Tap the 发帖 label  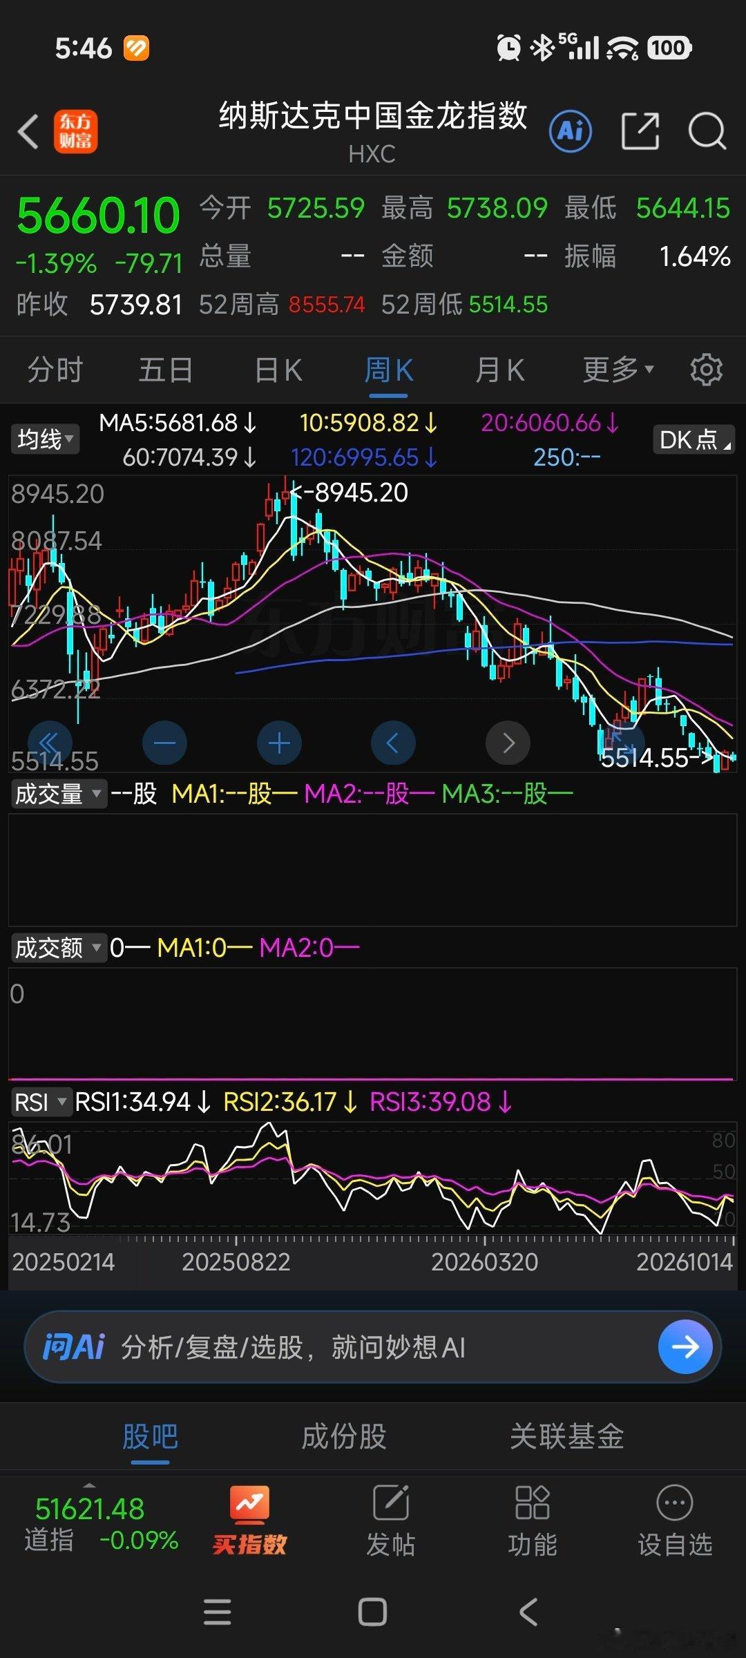coord(391,1544)
